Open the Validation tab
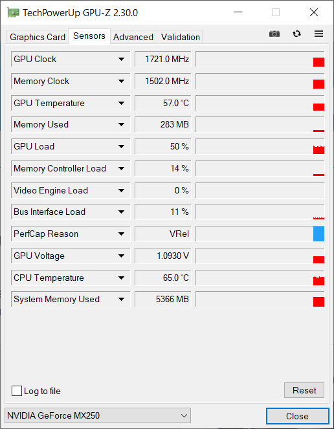The height and width of the screenshot is (429, 334). tap(180, 37)
